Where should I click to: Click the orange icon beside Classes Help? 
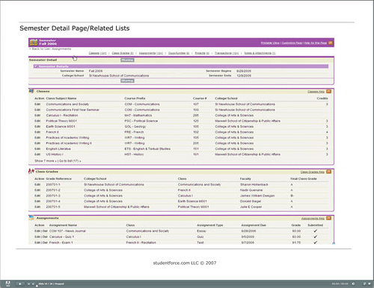(329, 92)
